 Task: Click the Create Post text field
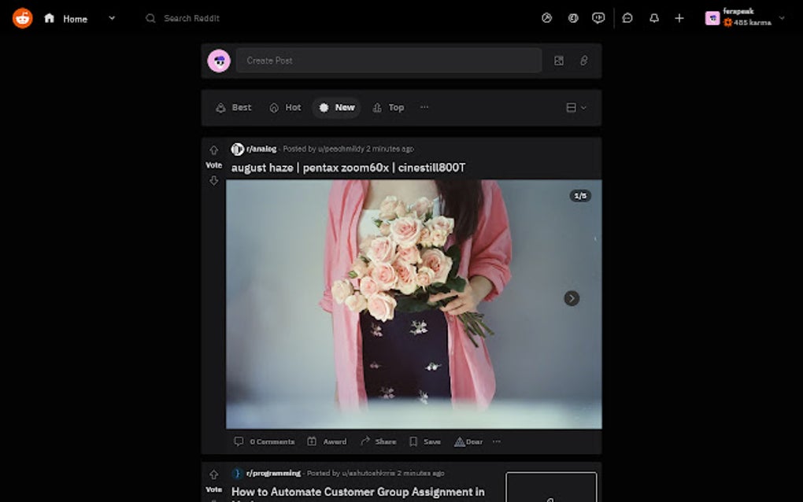click(x=388, y=60)
